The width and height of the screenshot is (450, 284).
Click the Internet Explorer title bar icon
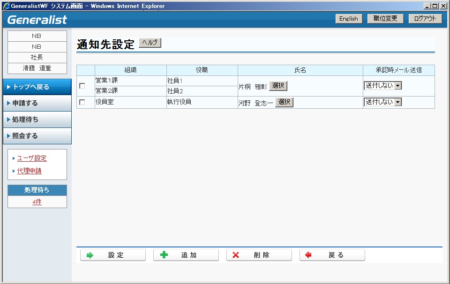[x=7, y=6]
